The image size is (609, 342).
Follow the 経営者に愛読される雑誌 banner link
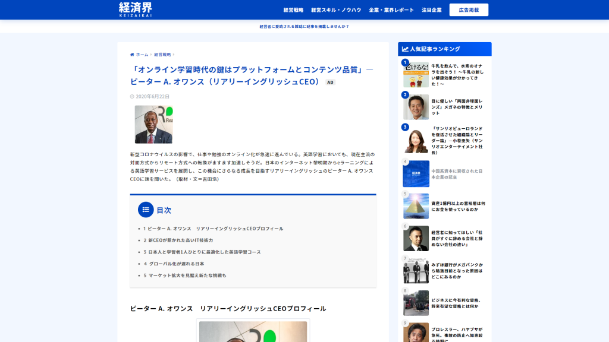(x=304, y=26)
